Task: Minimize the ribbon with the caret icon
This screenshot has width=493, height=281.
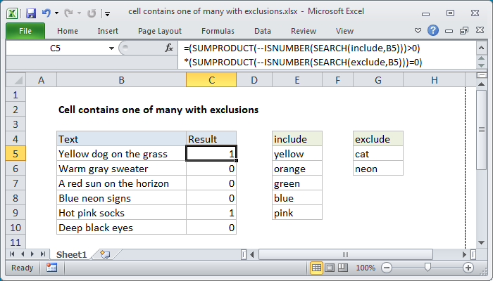Action: 420,31
